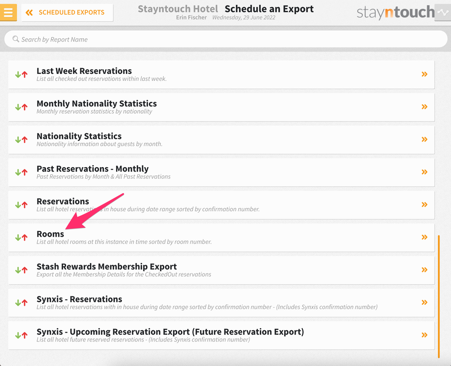Image resolution: width=451 pixels, height=366 pixels.
Task: Click description 'Export all the Membership Details'
Action: [124, 274]
